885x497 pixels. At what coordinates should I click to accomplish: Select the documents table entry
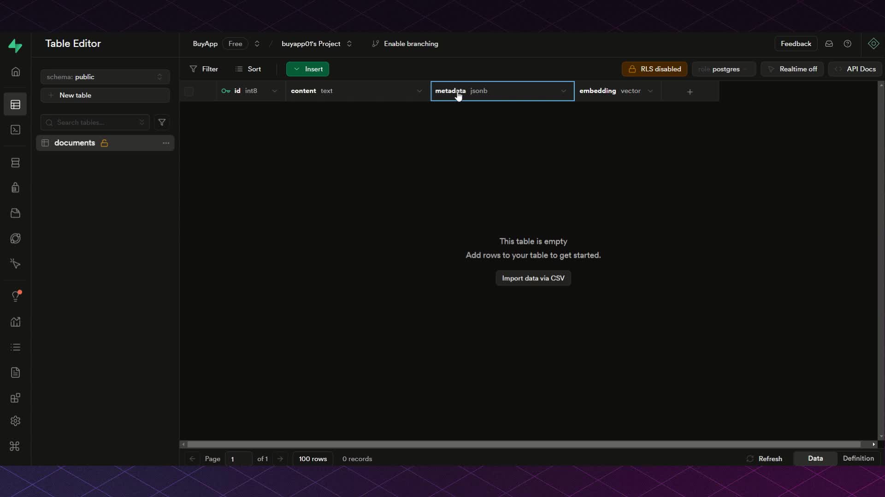(x=75, y=143)
